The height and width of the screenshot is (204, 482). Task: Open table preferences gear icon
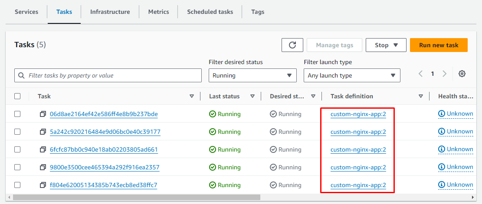462,74
